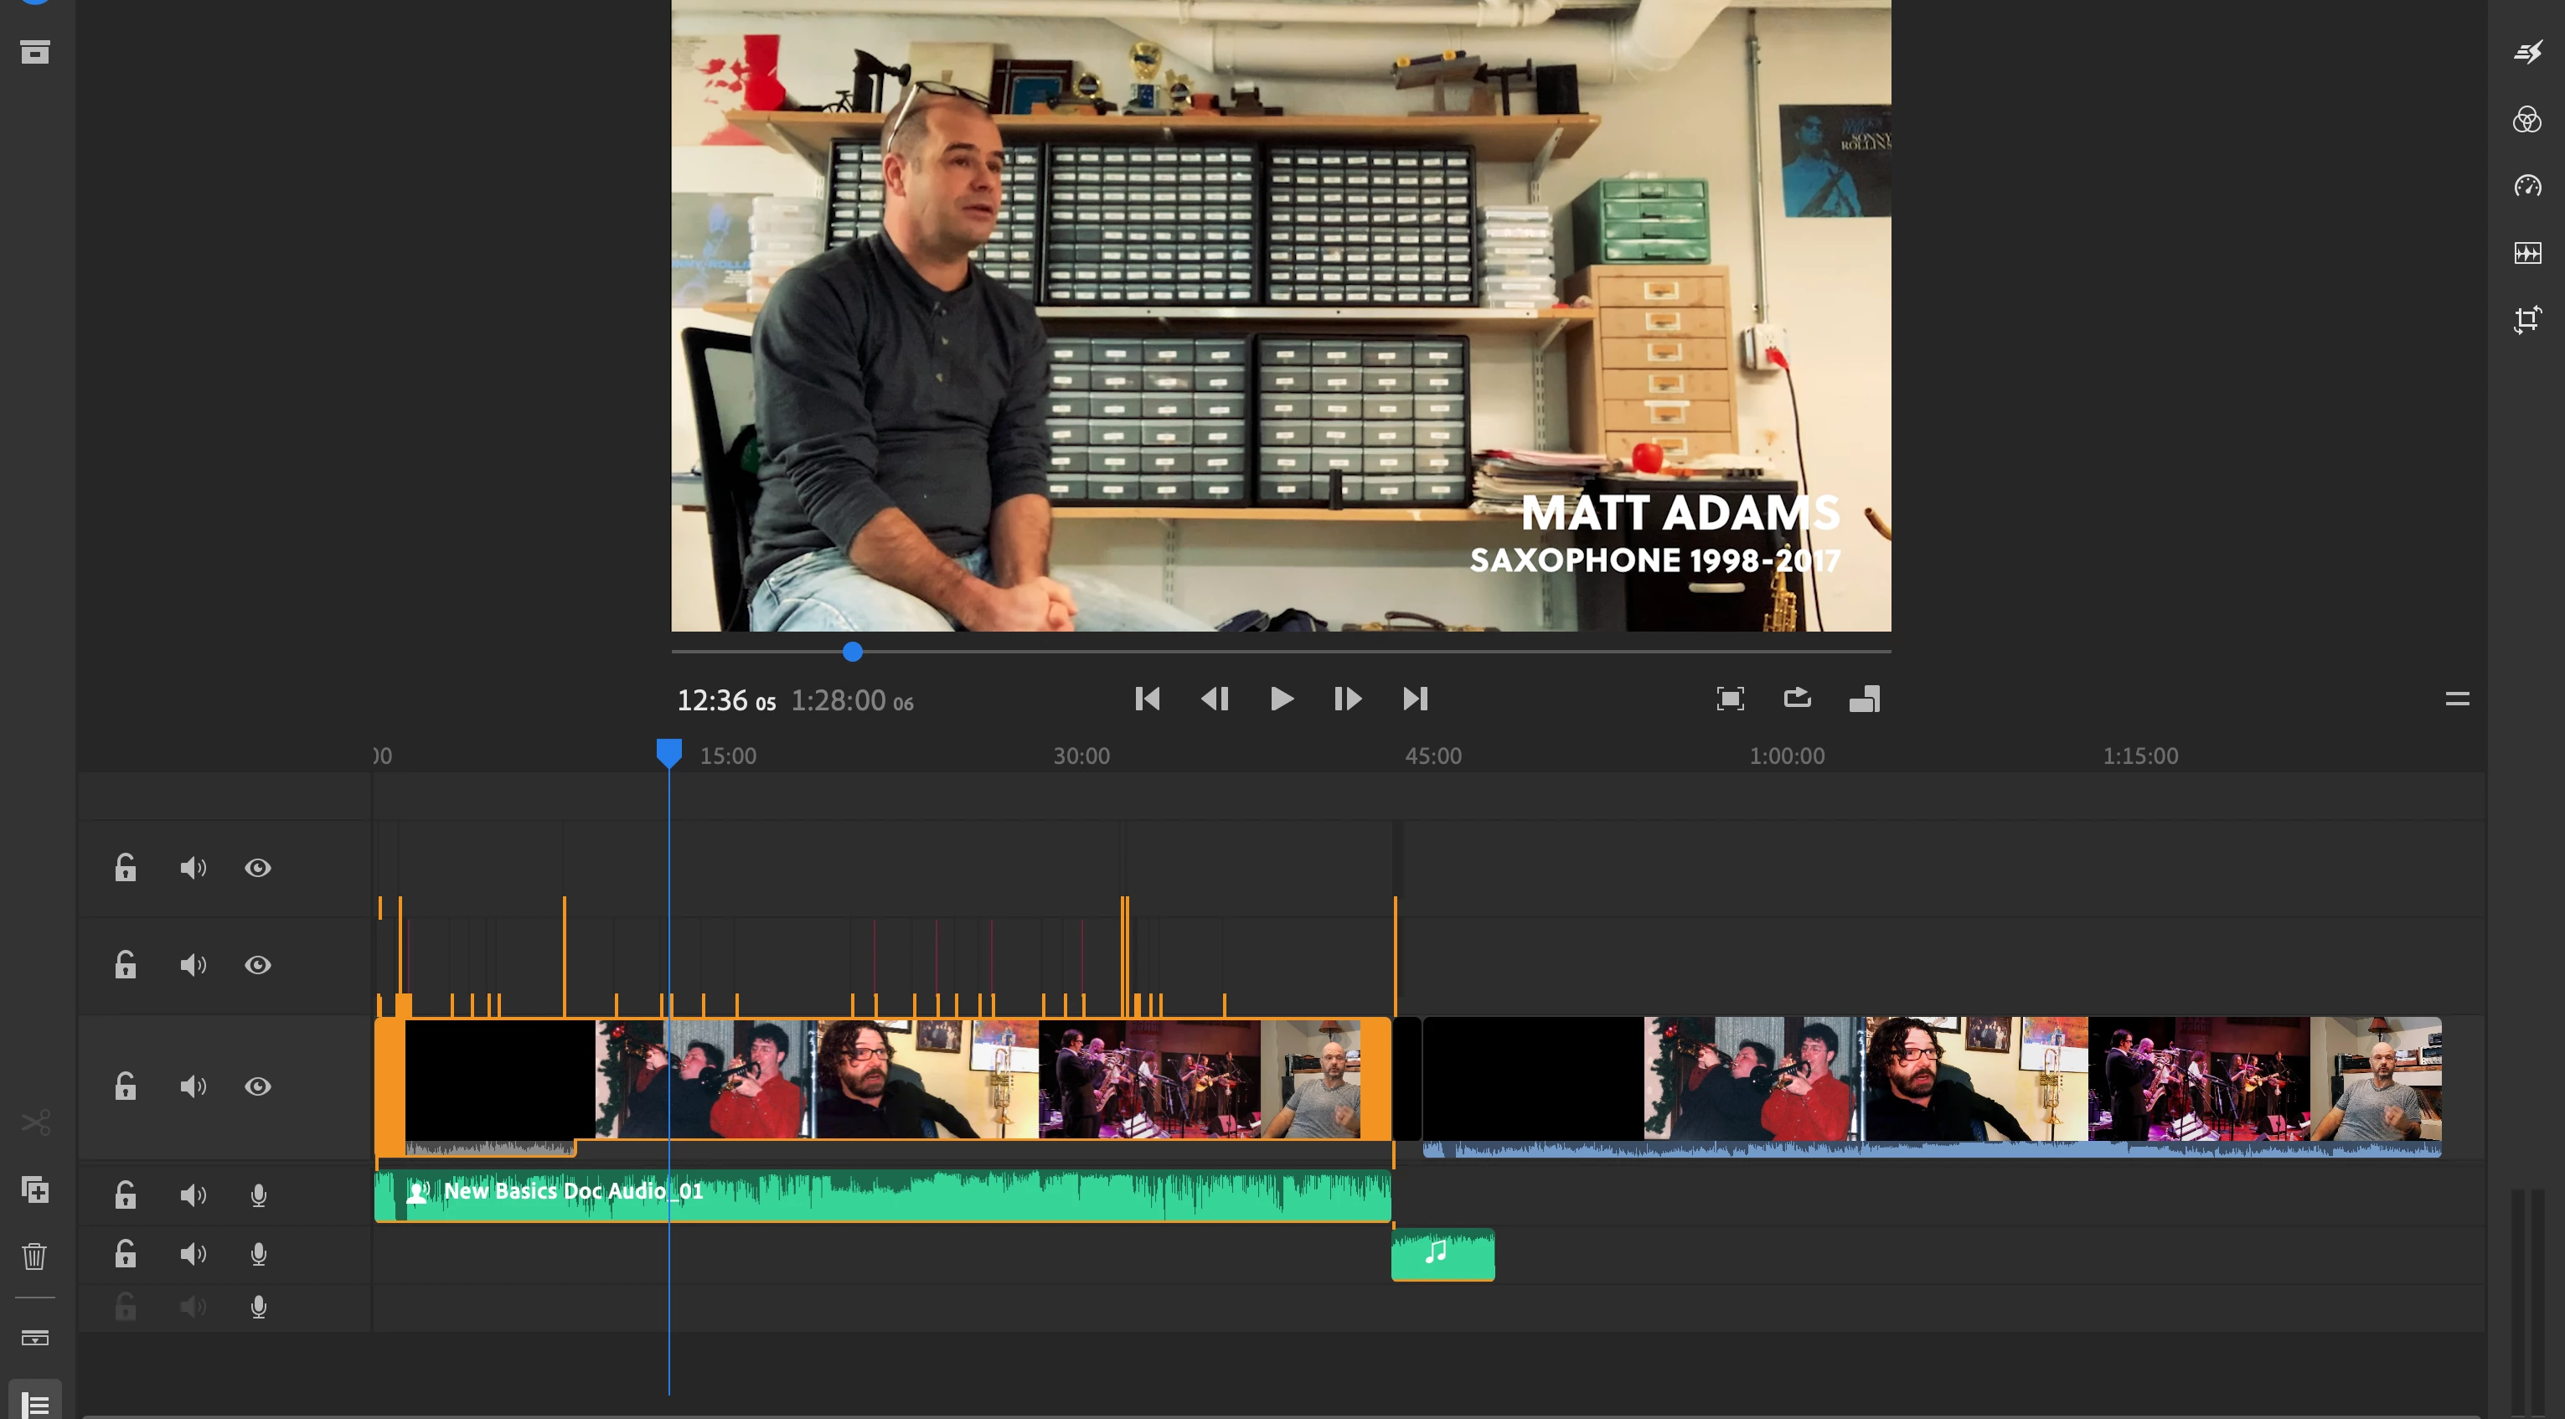The width and height of the screenshot is (2565, 1419).
Task: Click the Duplicate clip icon
Action: [35, 1190]
